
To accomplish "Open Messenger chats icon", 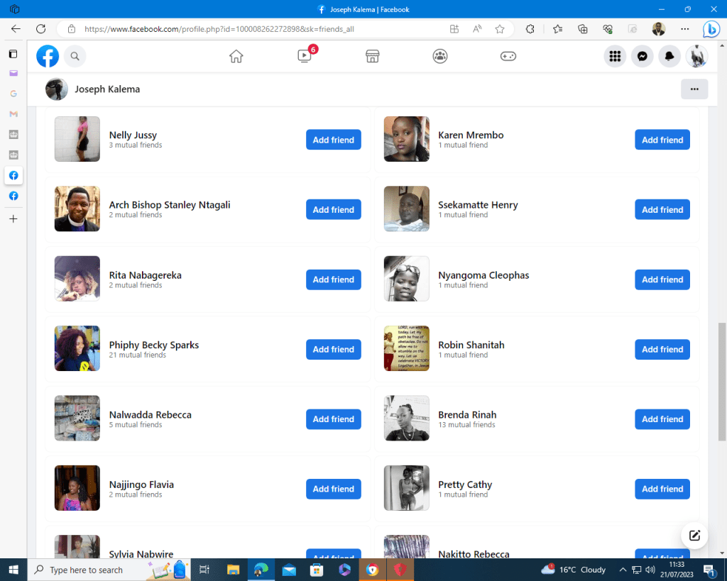I will coord(643,57).
